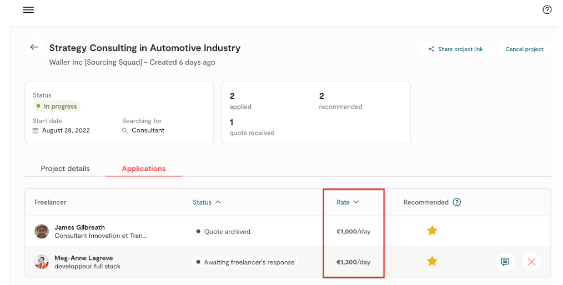The image size is (563, 285).
Task: Select the Applications tab
Action: tap(144, 169)
